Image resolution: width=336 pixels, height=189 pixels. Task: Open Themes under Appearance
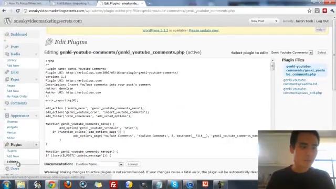pyautogui.click(x=12, y=122)
